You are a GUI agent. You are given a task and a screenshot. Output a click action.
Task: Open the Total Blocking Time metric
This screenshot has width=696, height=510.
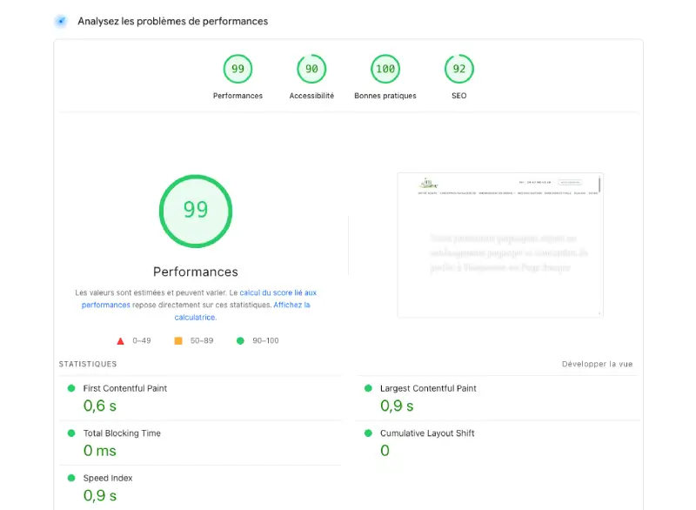tap(122, 433)
